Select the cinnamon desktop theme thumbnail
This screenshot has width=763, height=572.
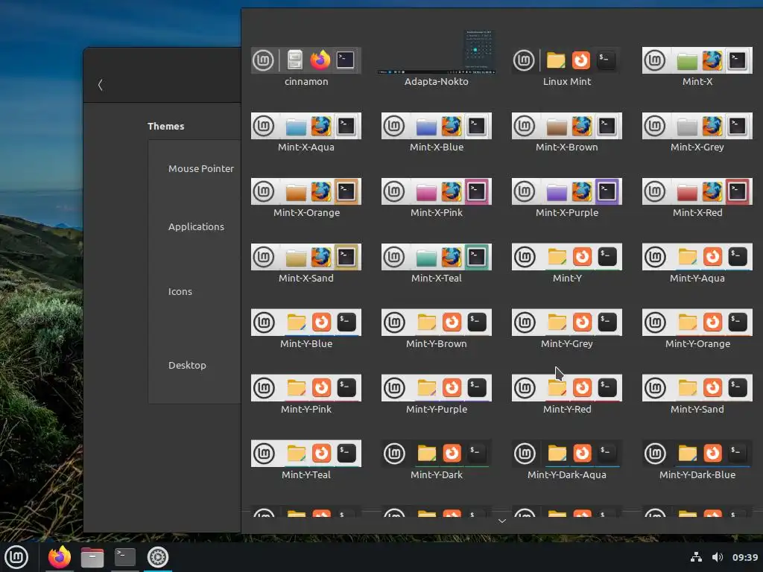click(306, 60)
